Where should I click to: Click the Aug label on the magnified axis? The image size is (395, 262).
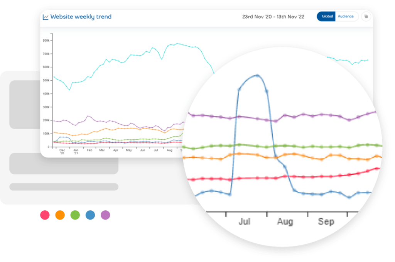(285, 221)
